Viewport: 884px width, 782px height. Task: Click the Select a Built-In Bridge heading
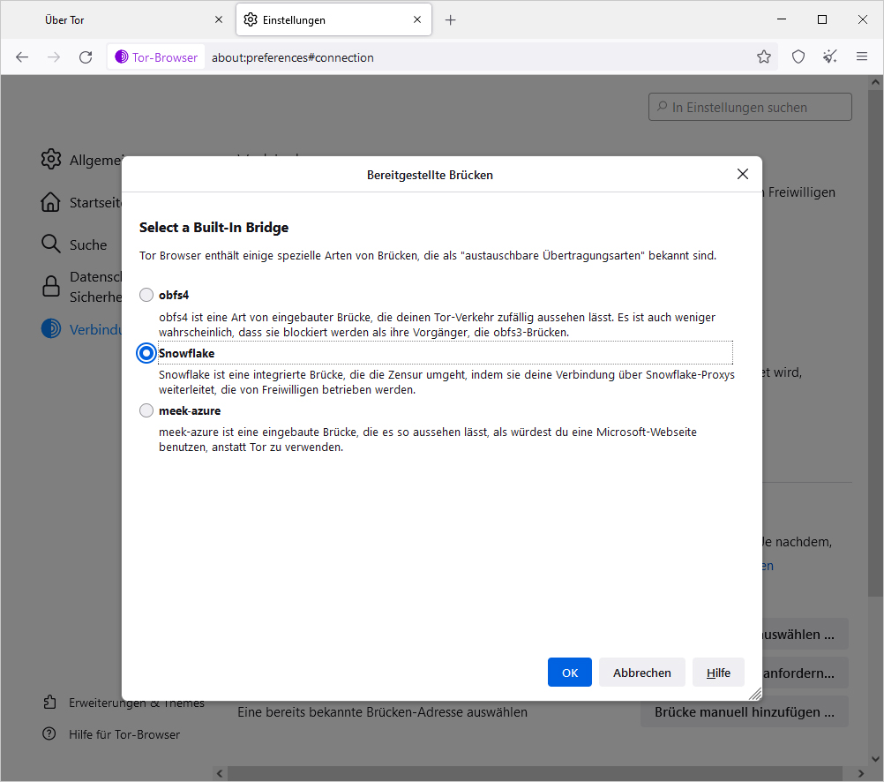[x=214, y=228]
